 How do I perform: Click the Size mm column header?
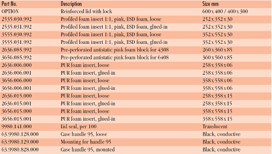coord(210,4)
